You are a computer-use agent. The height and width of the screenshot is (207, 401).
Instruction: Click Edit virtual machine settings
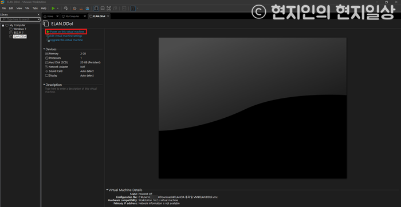point(66,36)
